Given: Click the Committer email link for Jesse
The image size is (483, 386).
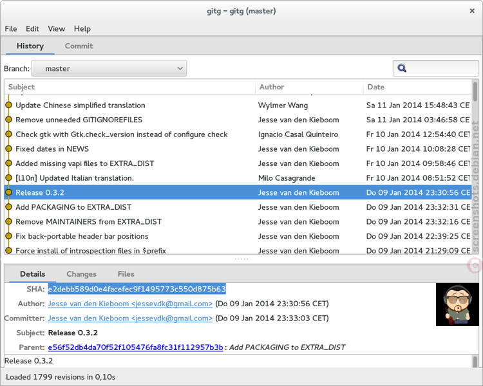Looking at the screenshot, I should [x=130, y=318].
